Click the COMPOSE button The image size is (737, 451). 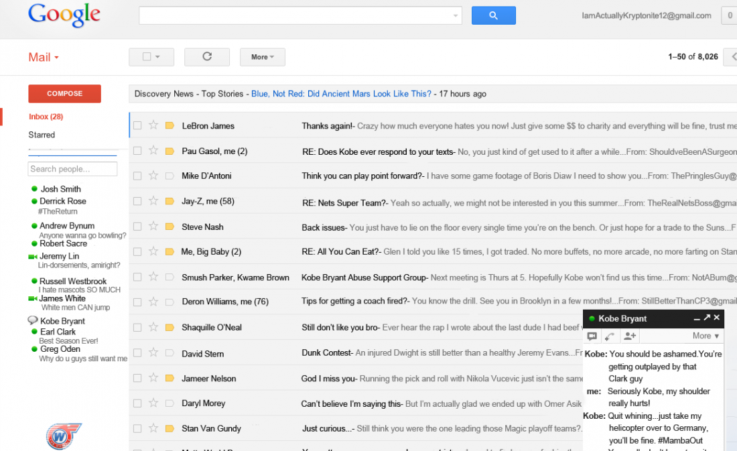pos(64,94)
